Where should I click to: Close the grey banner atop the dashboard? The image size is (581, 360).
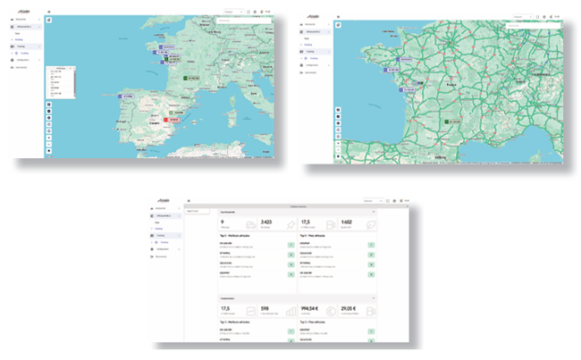pyautogui.click(x=407, y=206)
